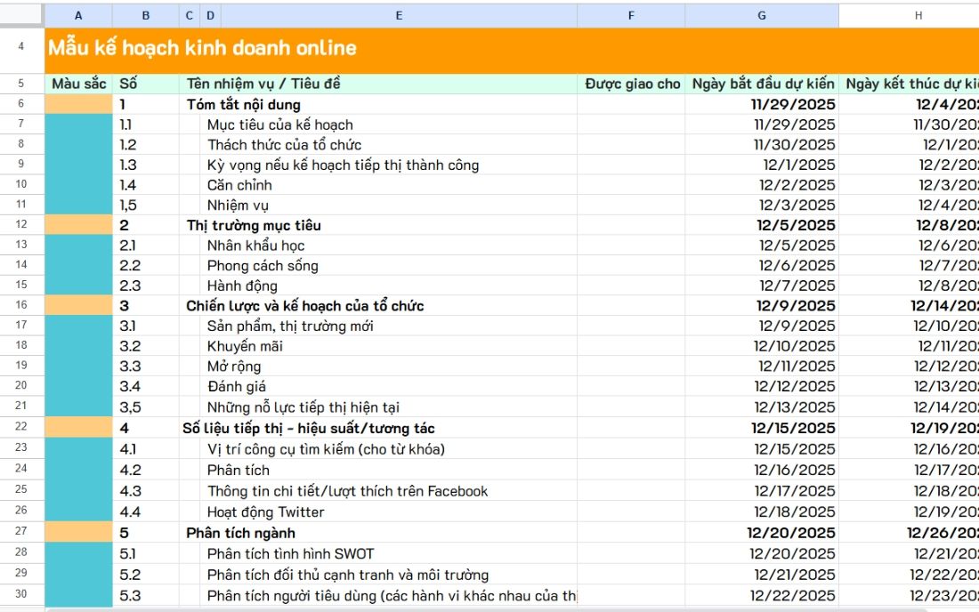This screenshot has width=979, height=612.
Task: Click 'Phân tích đối thủ cạnh tranh và môi trường'
Action: pos(348,575)
